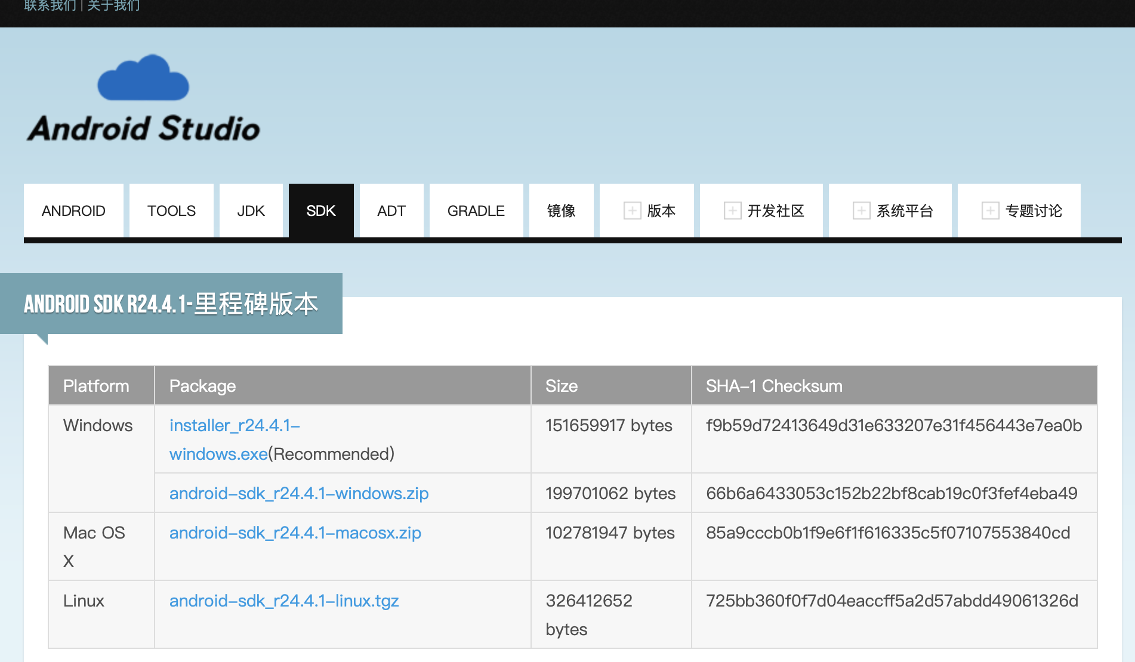The image size is (1135, 662).
Task: Open the ADT tab
Action: click(x=391, y=211)
